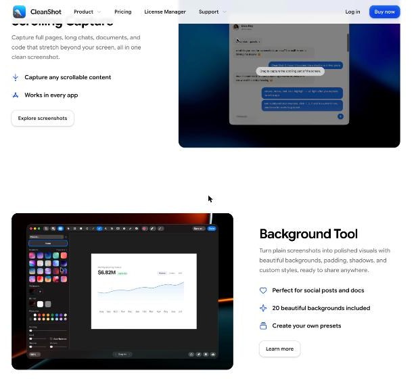The height and width of the screenshot is (379, 416).
Task: Click the Log in link
Action: point(352,12)
